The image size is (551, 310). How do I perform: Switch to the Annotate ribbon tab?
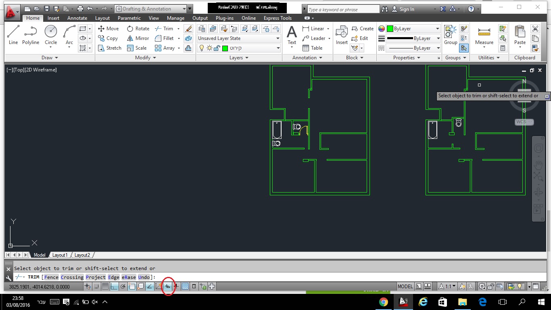[x=77, y=18]
